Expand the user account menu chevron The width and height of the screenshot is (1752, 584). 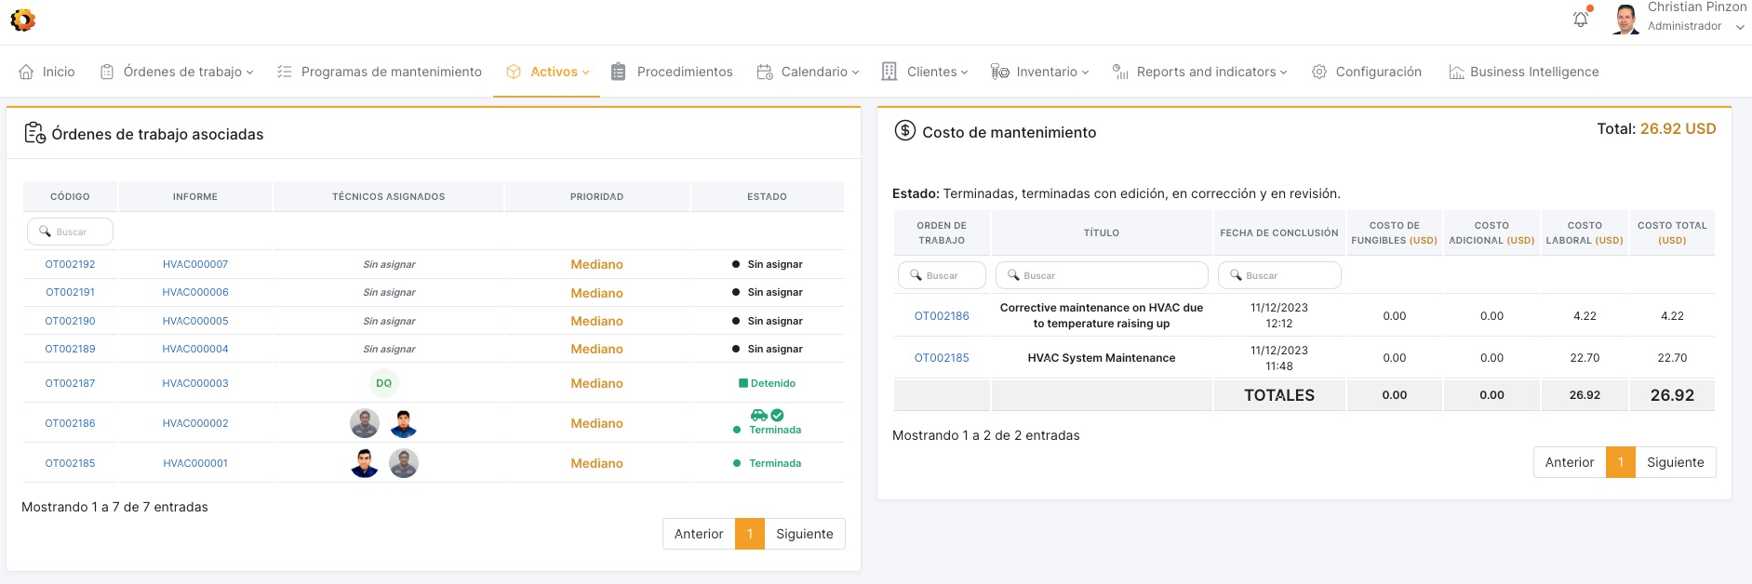click(x=1740, y=27)
